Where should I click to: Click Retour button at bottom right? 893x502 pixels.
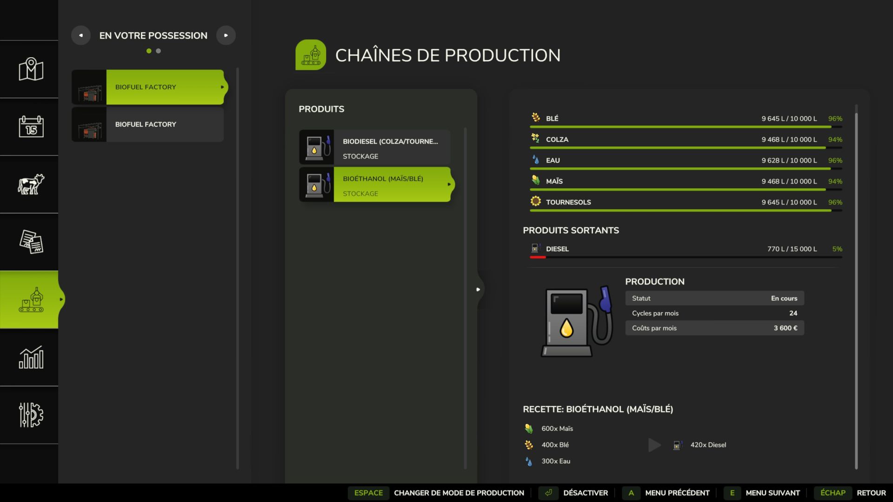[871, 493]
